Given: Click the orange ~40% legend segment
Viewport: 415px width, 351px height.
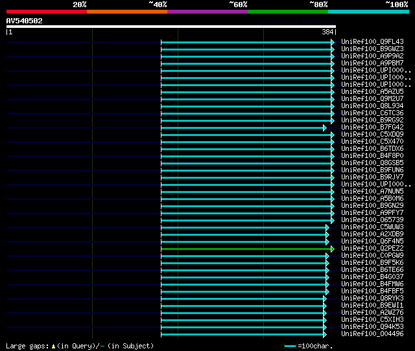Looking at the screenshot, I should click(x=127, y=12).
